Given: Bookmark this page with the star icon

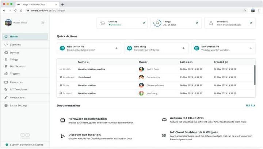Looking at the screenshot, I should 245,11.
